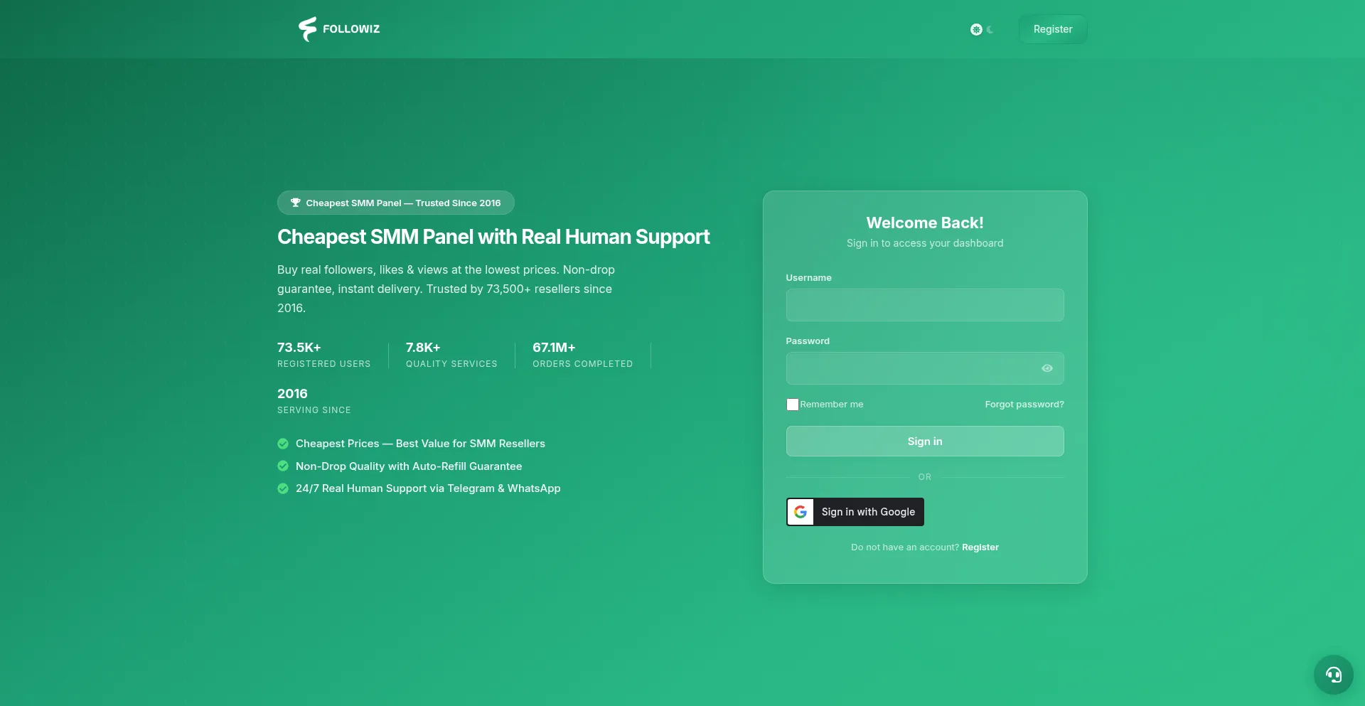Click the "7.8K+" quality services figure
Image resolution: width=1365 pixels, height=706 pixels.
pyautogui.click(x=423, y=348)
